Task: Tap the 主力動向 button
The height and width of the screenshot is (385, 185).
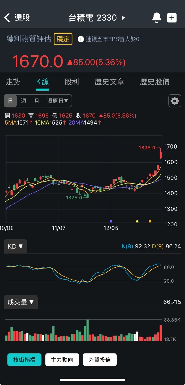Action: pos(62,359)
